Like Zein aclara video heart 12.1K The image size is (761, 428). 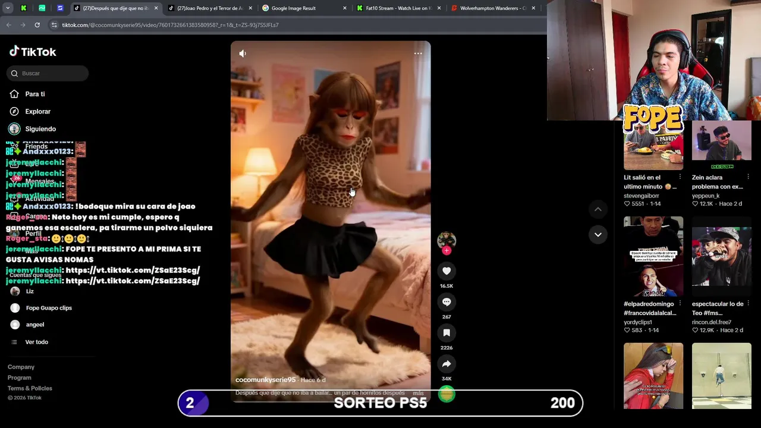point(695,204)
